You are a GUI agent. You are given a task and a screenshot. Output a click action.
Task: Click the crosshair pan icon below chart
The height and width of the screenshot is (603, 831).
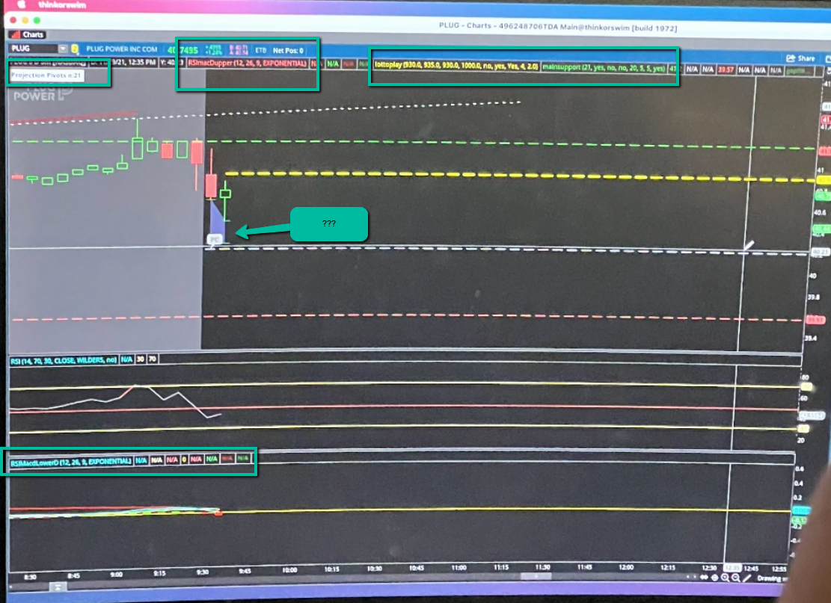(x=714, y=578)
